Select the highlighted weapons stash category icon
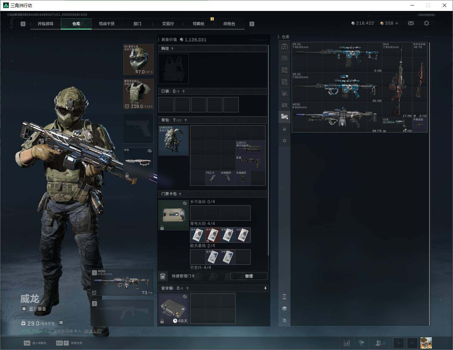 pyautogui.click(x=284, y=117)
